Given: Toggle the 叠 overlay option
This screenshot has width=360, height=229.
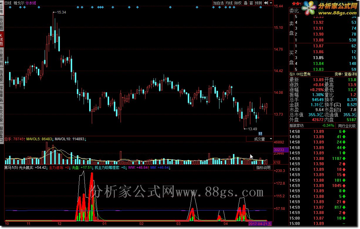Looking at the screenshot, I should pos(246,3).
